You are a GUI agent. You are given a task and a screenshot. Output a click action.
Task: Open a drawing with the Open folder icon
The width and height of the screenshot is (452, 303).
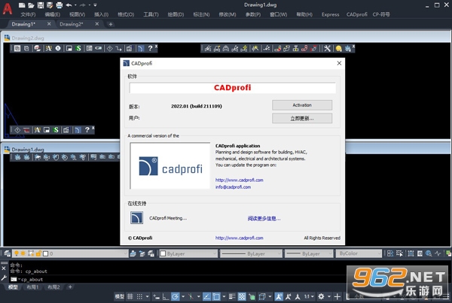tap(31, 5)
